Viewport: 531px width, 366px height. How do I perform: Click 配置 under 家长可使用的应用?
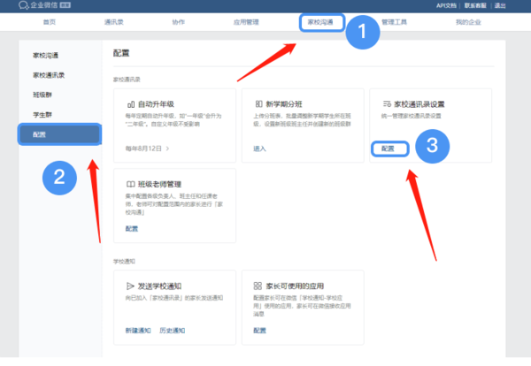coord(259,331)
